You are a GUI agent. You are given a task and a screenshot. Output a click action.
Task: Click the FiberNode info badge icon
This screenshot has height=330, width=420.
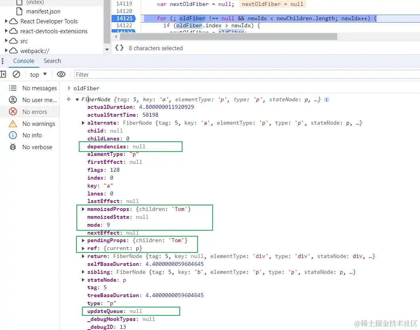pyautogui.click(x=327, y=100)
